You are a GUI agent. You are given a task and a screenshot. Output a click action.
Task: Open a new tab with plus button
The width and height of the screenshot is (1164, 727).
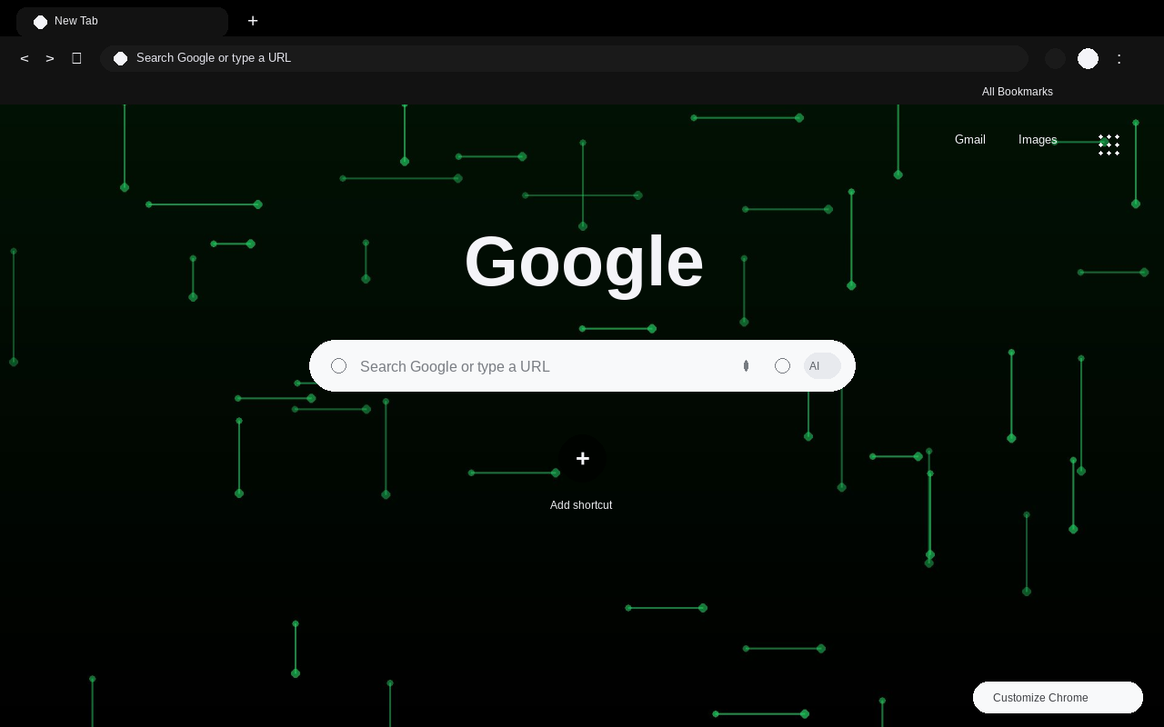pos(253,21)
